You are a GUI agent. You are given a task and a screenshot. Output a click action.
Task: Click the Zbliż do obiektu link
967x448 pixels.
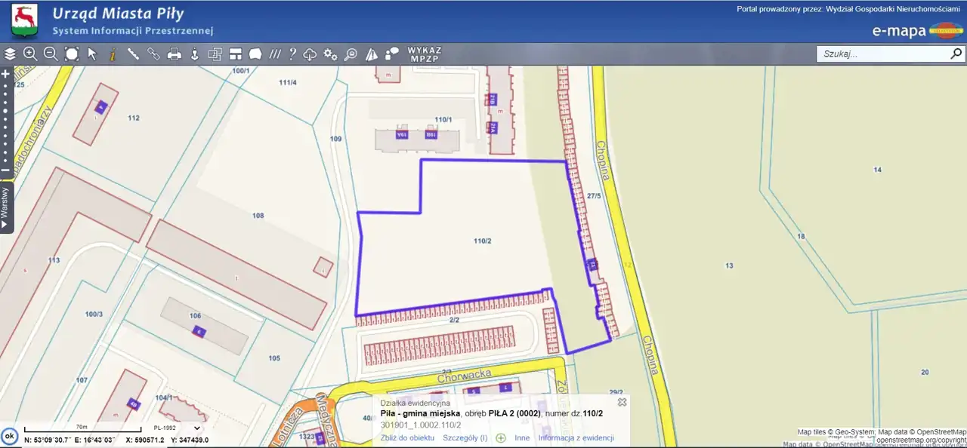pyautogui.click(x=407, y=438)
